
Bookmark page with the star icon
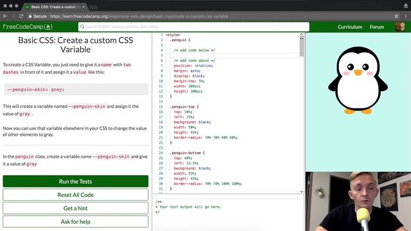click(396, 16)
